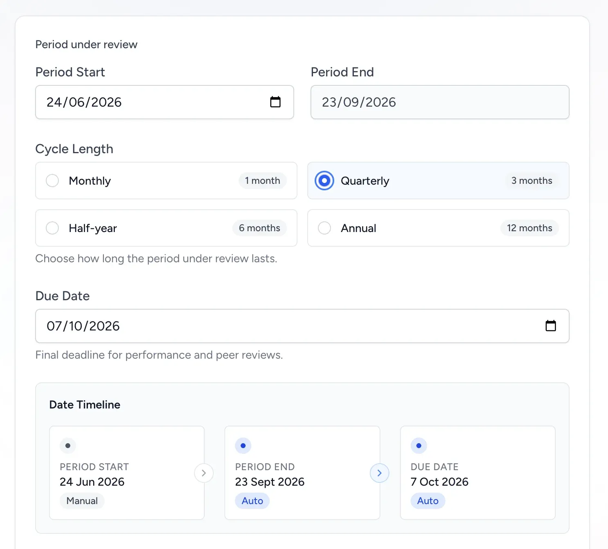Click the blue dot on Due Date card
Image resolution: width=608 pixels, height=549 pixels.
point(419,446)
